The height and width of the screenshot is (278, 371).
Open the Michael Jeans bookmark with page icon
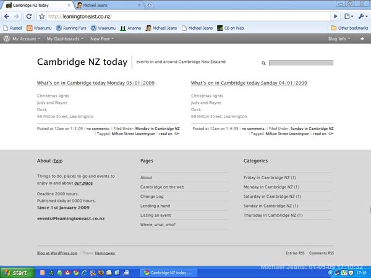197,28
